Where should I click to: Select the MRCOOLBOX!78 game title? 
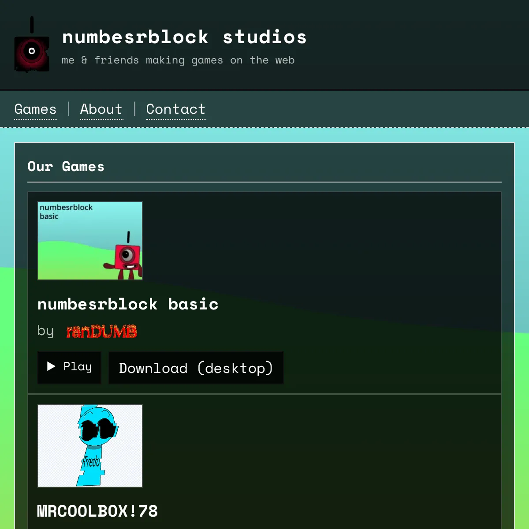(x=97, y=511)
